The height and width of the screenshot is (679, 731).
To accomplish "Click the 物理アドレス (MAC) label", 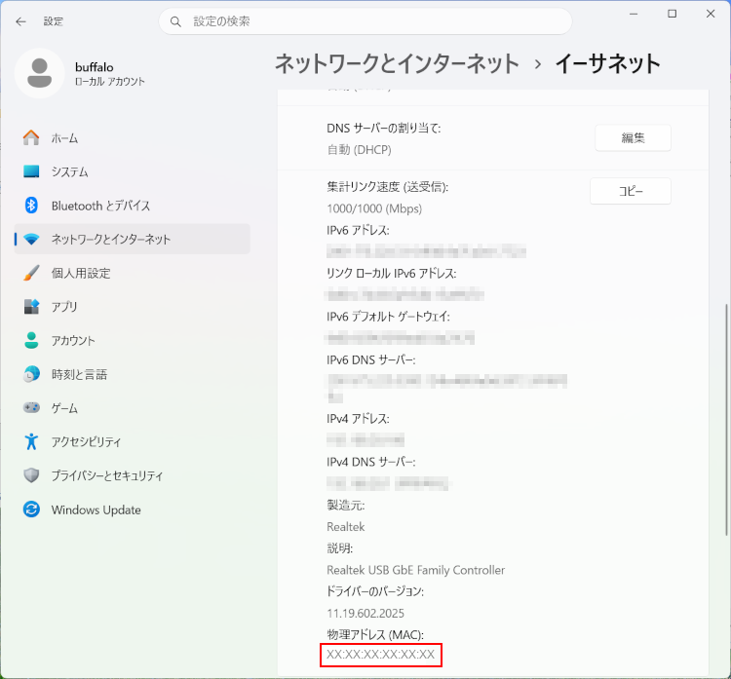I will [375, 635].
